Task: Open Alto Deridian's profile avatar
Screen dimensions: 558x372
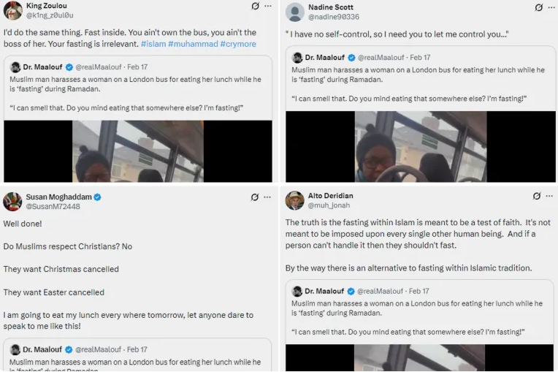Action: tap(294, 200)
